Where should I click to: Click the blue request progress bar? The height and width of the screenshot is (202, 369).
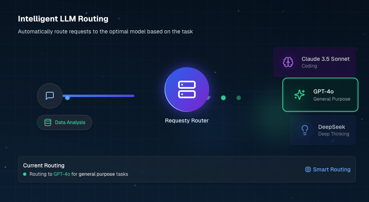(98, 96)
